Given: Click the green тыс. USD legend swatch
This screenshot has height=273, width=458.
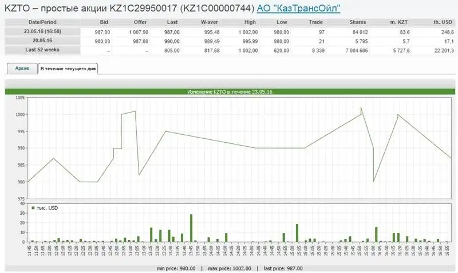Looking at the screenshot, I should (x=33, y=208).
